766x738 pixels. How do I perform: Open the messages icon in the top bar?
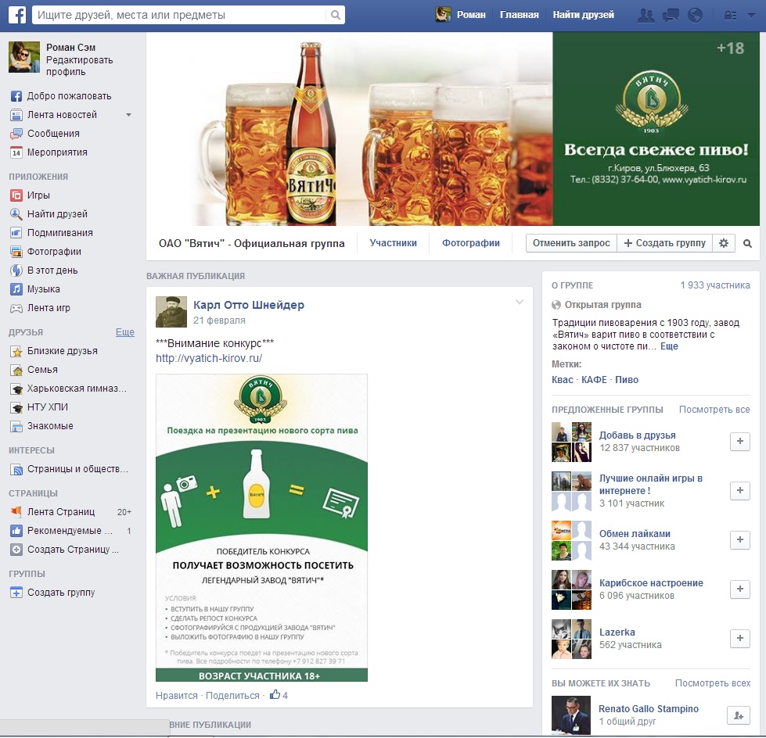671,15
